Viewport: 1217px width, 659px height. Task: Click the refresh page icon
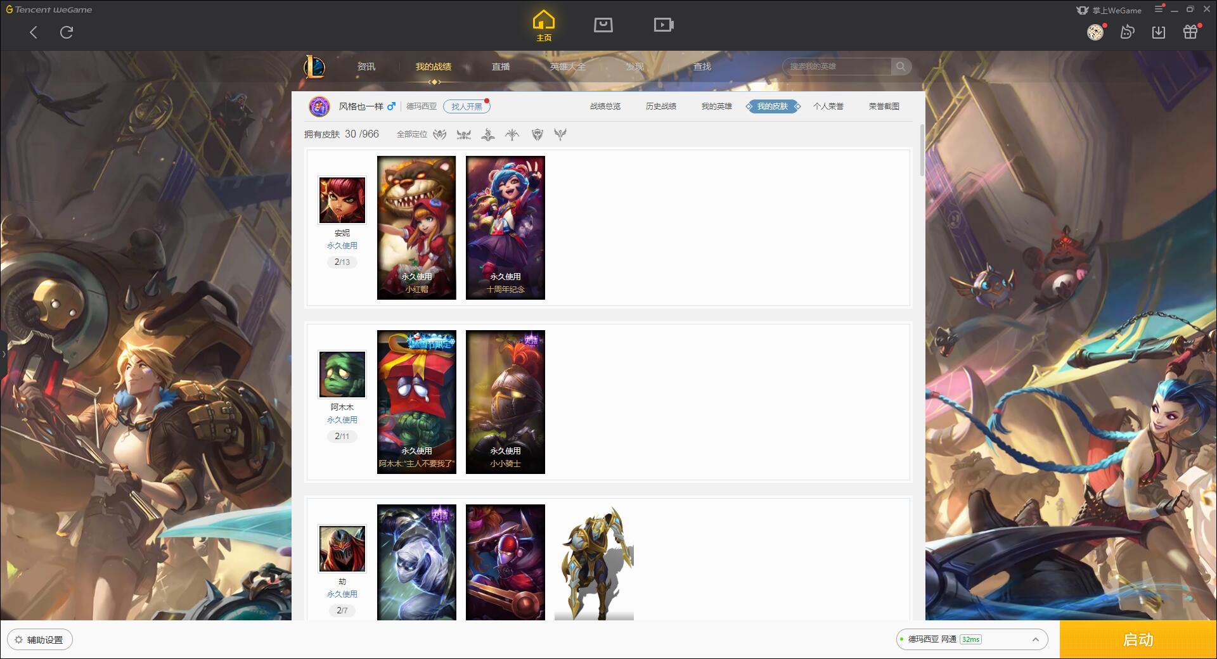[x=67, y=32]
